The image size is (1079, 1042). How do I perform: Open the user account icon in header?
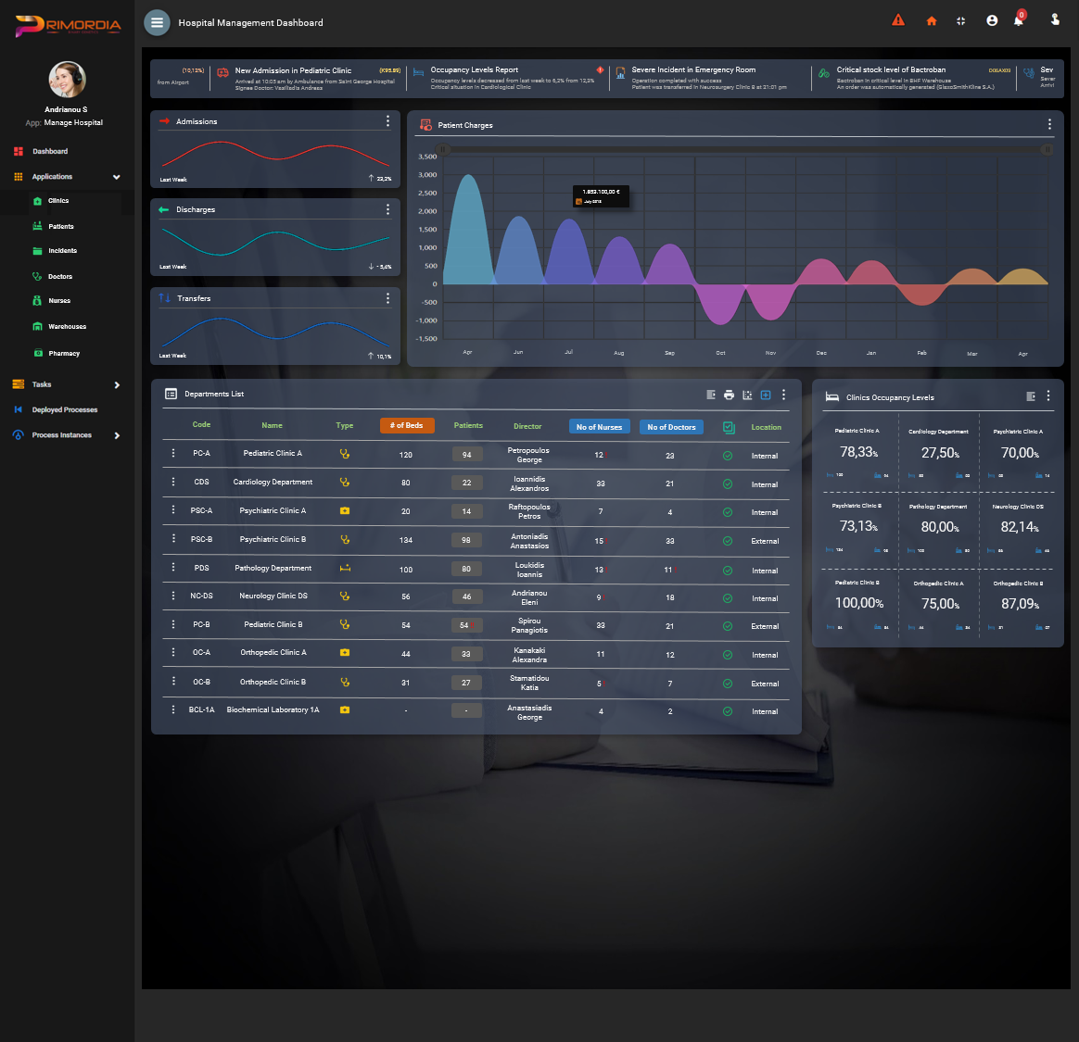(992, 21)
